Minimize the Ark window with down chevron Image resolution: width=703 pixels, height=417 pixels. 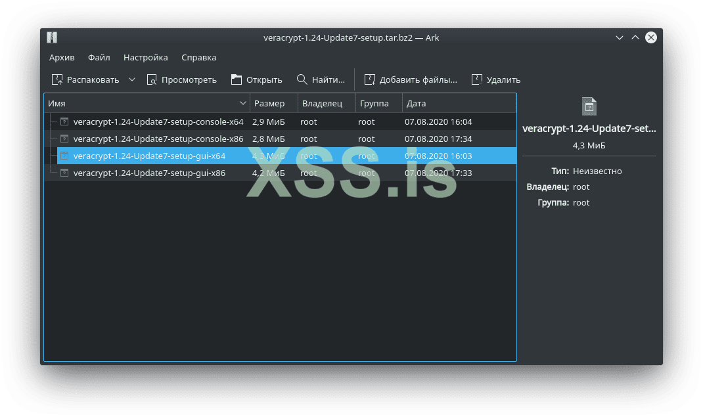pos(619,37)
